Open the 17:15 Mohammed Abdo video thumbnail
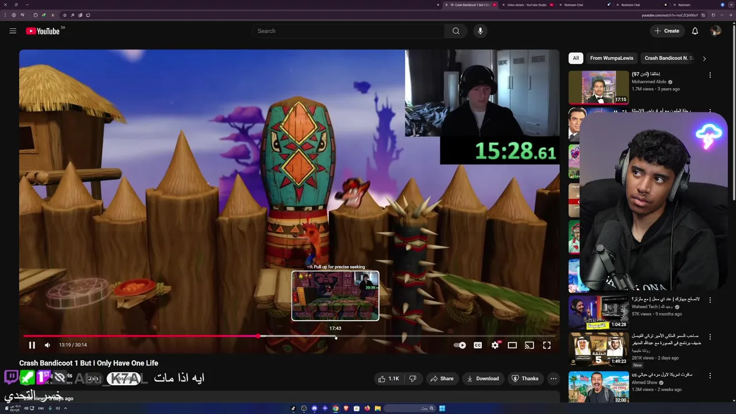 coord(599,87)
